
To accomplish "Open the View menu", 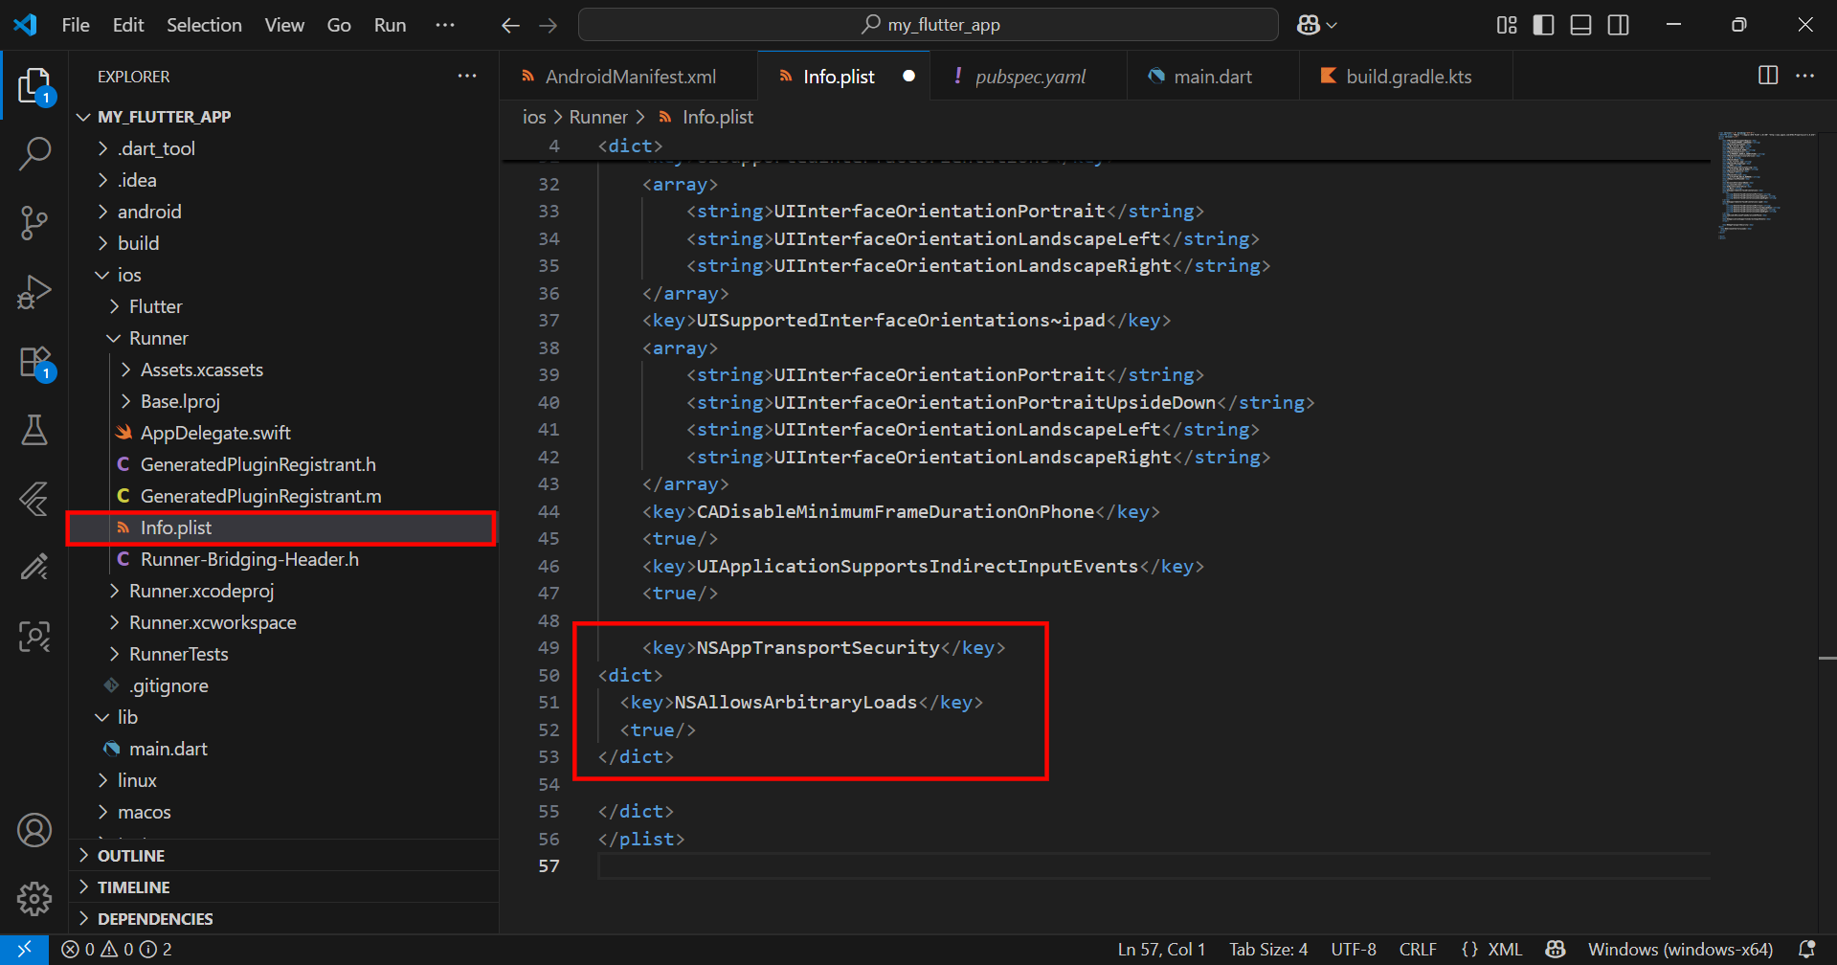I will coord(284,25).
